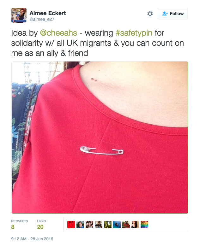Open the green trees avatar liker

[108, 225]
